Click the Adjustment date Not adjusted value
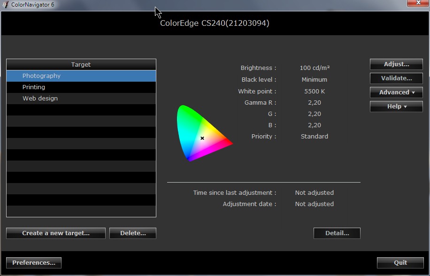Viewport: 430px width, 276px height. [314, 204]
